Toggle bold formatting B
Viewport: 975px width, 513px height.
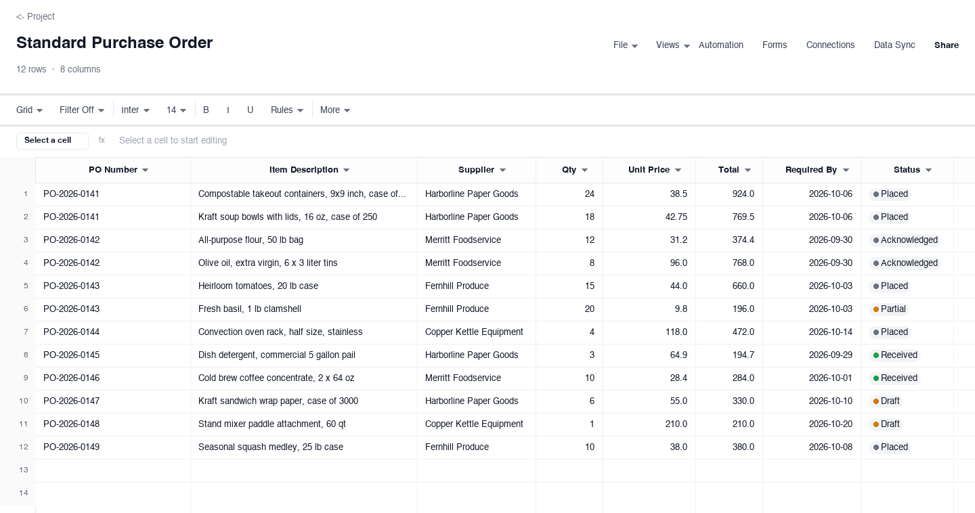coord(206,110)
